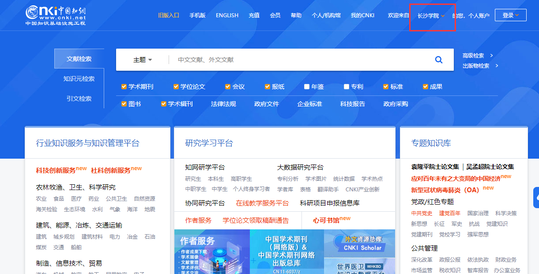
Task: Open the 登录 dropdown button
Action: 510,15
